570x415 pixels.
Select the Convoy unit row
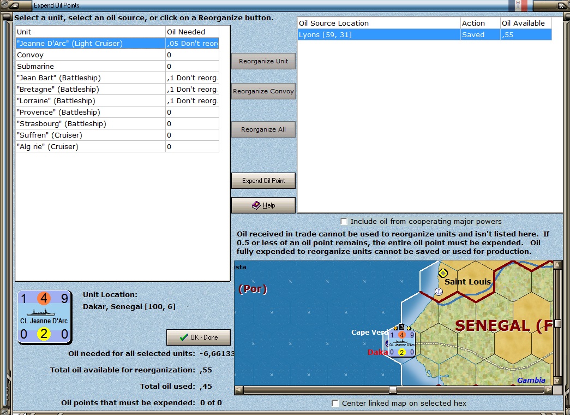(x=117, y=55)
